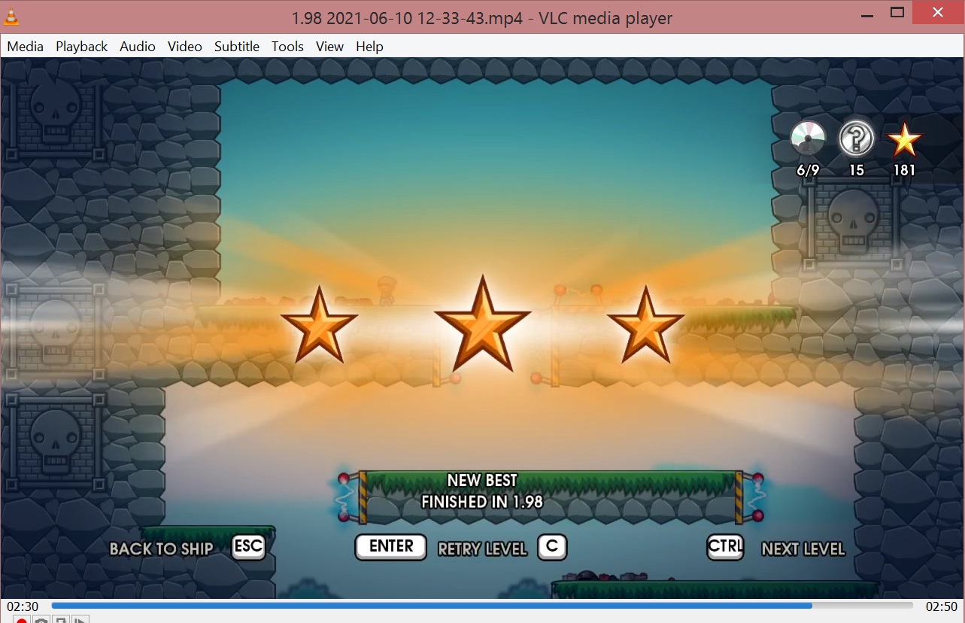The width and height of the screenshot is (965, 623).
Task: Click the FINISHED IN 1.98 text
Action: (x=482, y=502)
